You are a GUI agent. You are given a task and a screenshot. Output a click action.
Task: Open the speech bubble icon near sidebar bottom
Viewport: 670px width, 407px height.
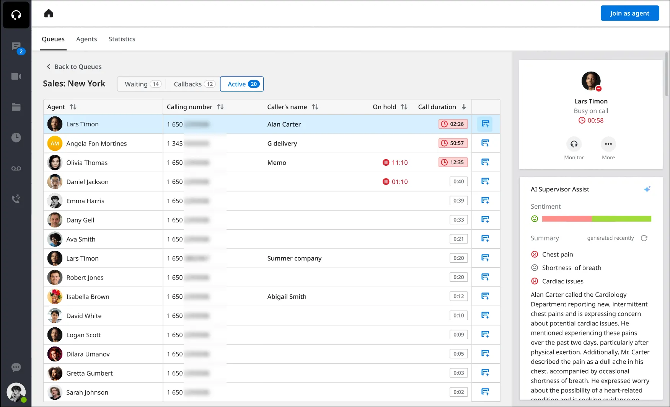16,368
